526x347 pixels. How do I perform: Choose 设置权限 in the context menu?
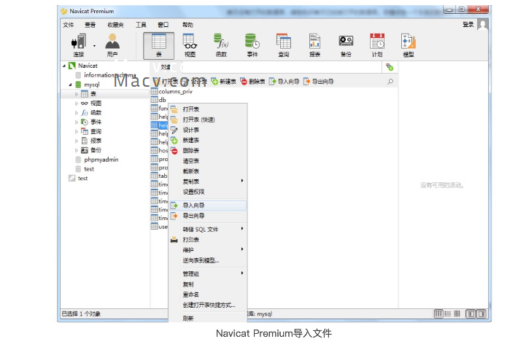pos(208,192)
